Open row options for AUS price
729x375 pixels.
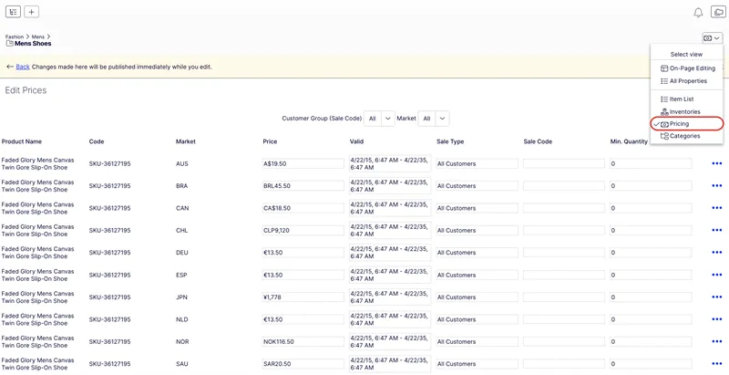(x=716, y=163)
